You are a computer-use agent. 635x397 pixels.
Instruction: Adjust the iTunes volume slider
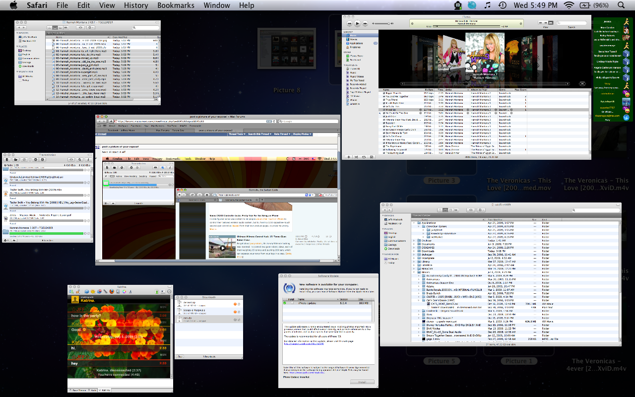coord(382,23)
